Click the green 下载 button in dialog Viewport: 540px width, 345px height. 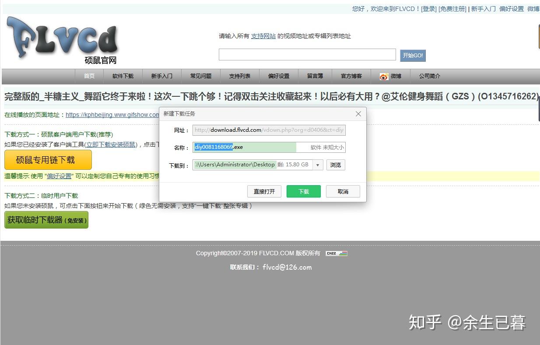click(x=304, y=191)
